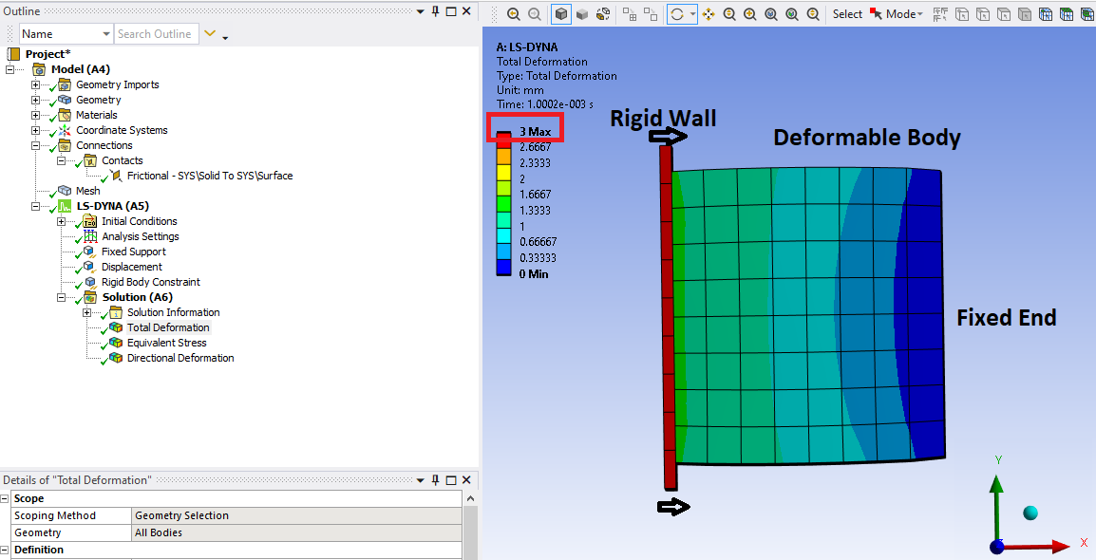Open the Details panel options dropdown arrow

pyautogui.click(x=420, y=480)
